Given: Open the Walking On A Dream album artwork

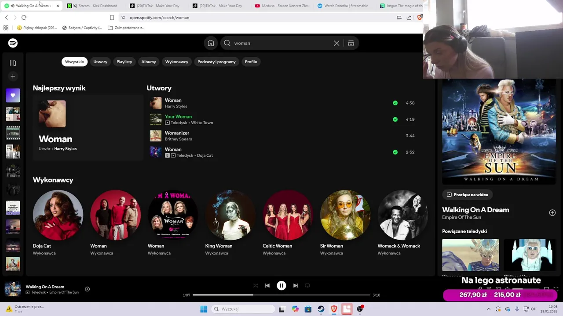Looking at the screenshot, I should (x=499, y=132).
